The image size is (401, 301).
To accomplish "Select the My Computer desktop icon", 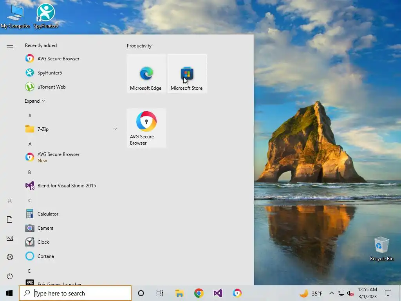I will click(15, 16).
